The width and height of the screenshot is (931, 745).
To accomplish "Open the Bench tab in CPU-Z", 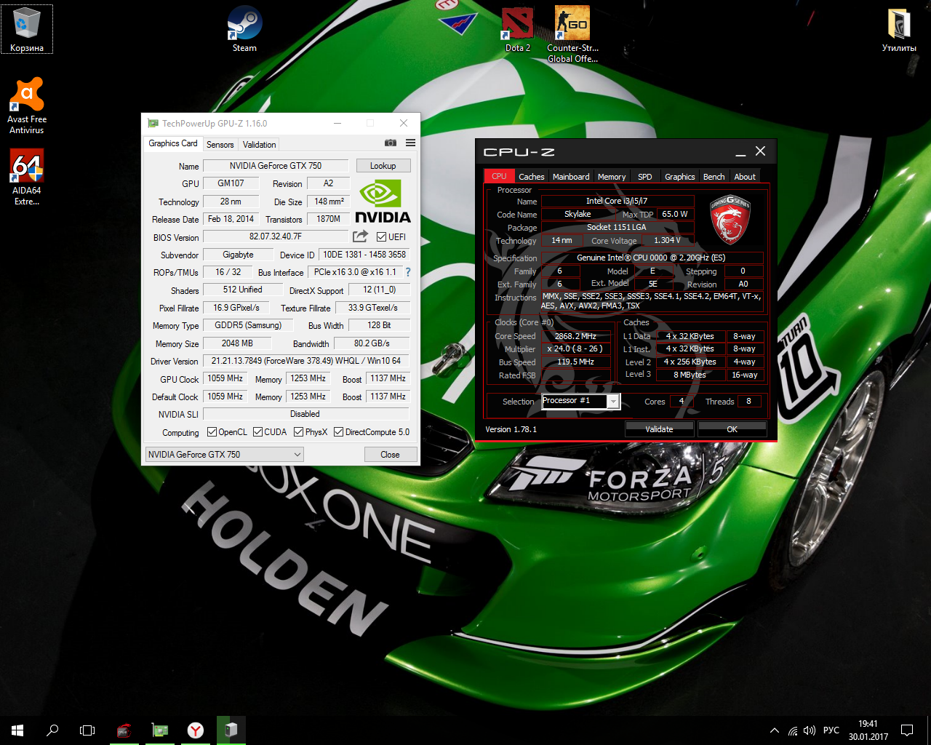I will (714, 176).
